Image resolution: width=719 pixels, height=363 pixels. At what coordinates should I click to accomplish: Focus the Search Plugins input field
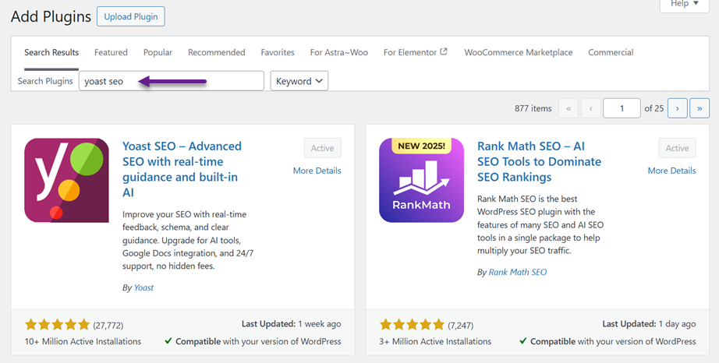point(172,81)
